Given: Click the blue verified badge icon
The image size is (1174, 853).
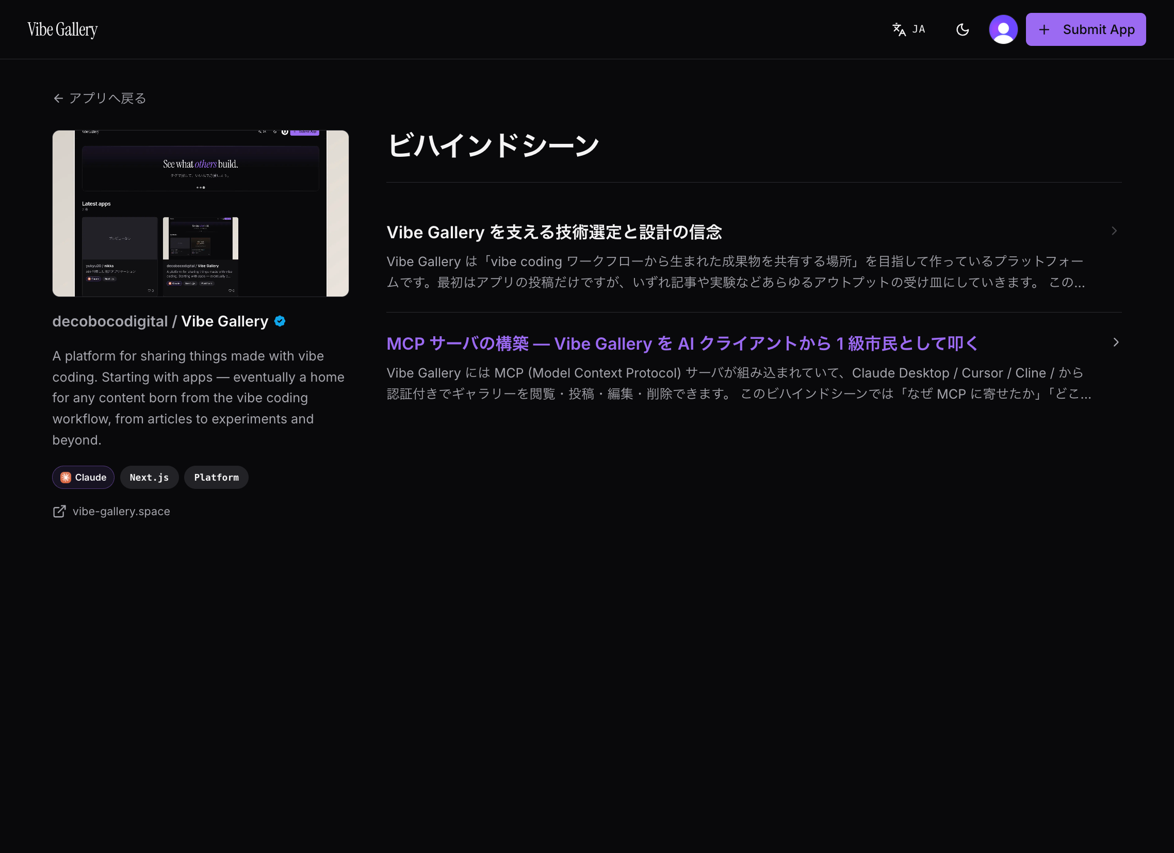Looking at the screenshot, I should pyautogui.click(x=280, y=321).
